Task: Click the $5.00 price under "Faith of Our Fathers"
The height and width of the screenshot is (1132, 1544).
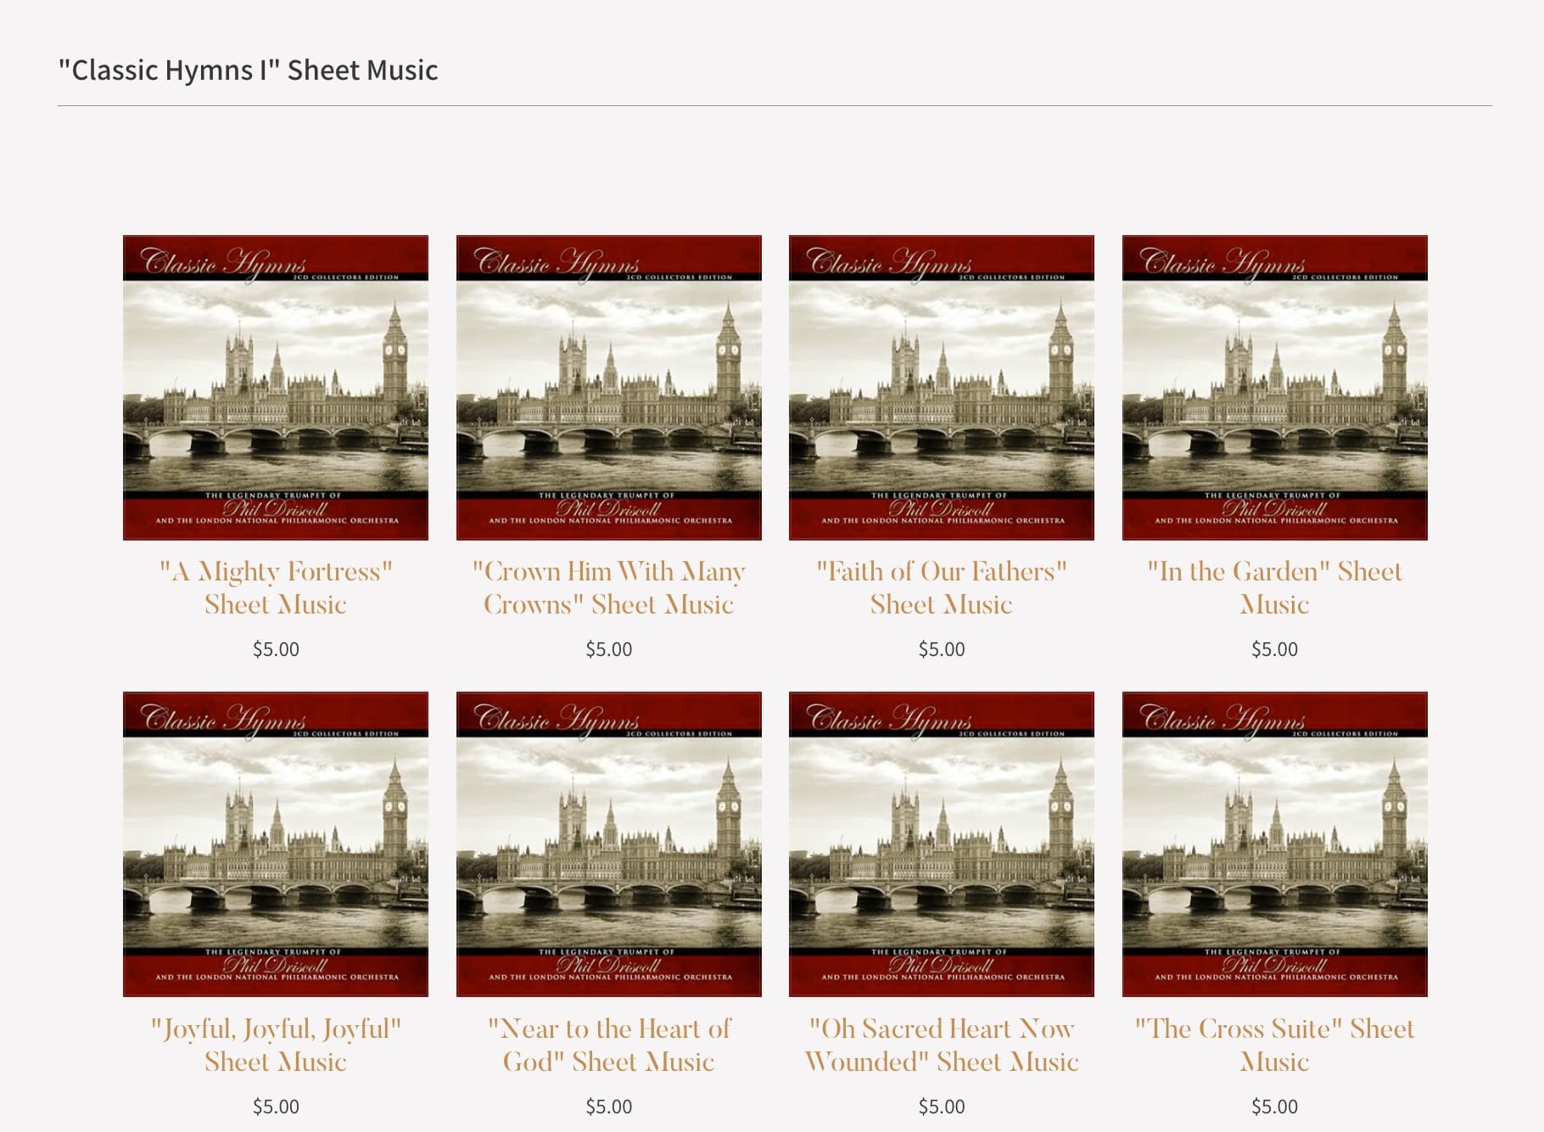Action: [942, 649]
